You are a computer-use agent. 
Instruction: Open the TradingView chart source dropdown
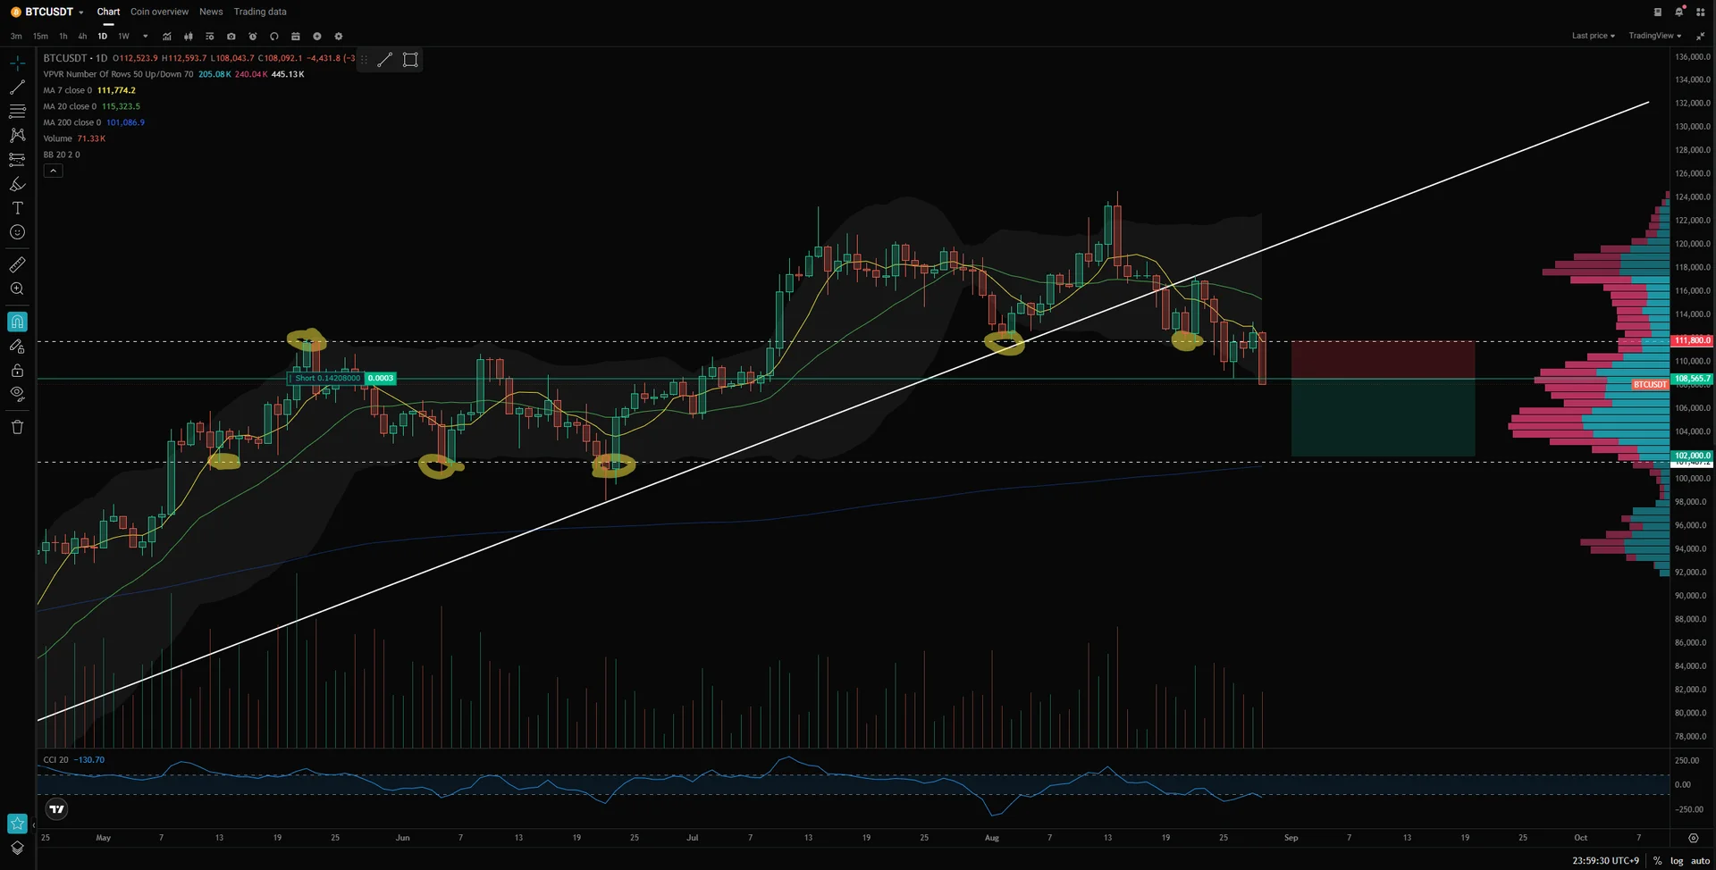click(1654, 36)
